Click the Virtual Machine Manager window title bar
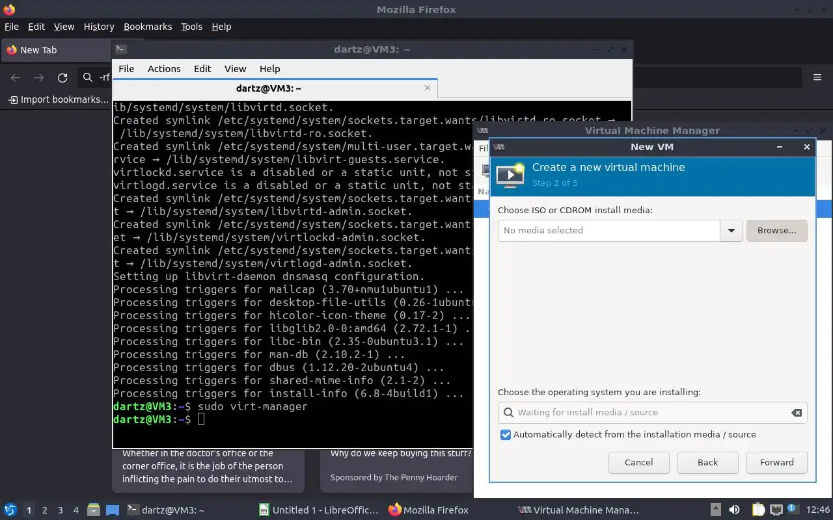 coord(652,131)
